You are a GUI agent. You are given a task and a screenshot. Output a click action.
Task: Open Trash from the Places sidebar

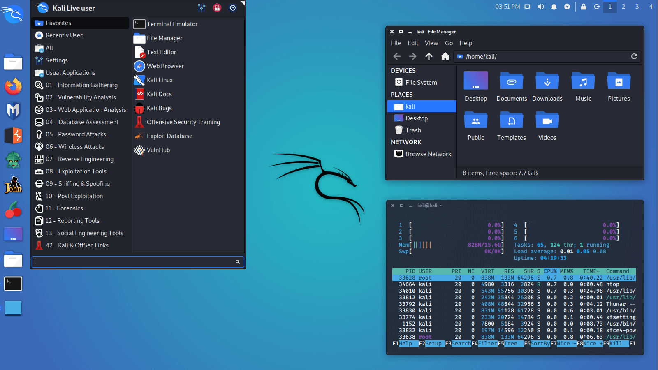pos(413,130)
